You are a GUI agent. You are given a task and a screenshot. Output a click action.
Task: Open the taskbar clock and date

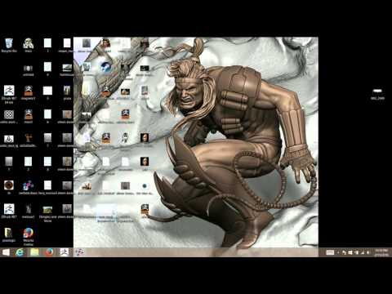381,252
